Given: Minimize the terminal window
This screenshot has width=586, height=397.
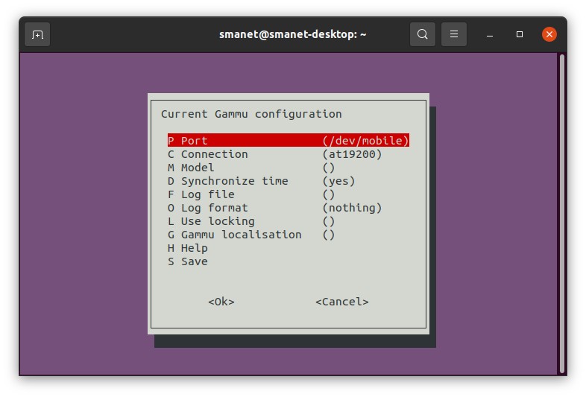Looking at the screenshot, I should tap(490, 35).
